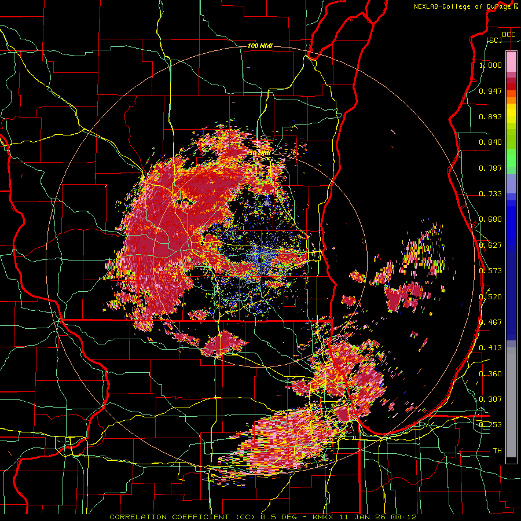Viewport: 521px width, 521px height.
Task: Click the 0.840 scale value
Action: pyautogui.click(x=490, y=142)
